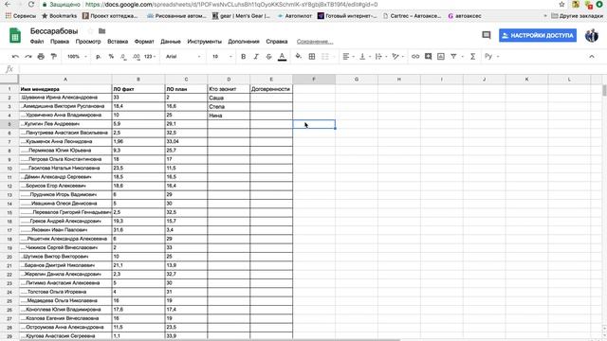Move the document to a folder
The height and width of the screenshot is (341, 607).
(101, 31)
